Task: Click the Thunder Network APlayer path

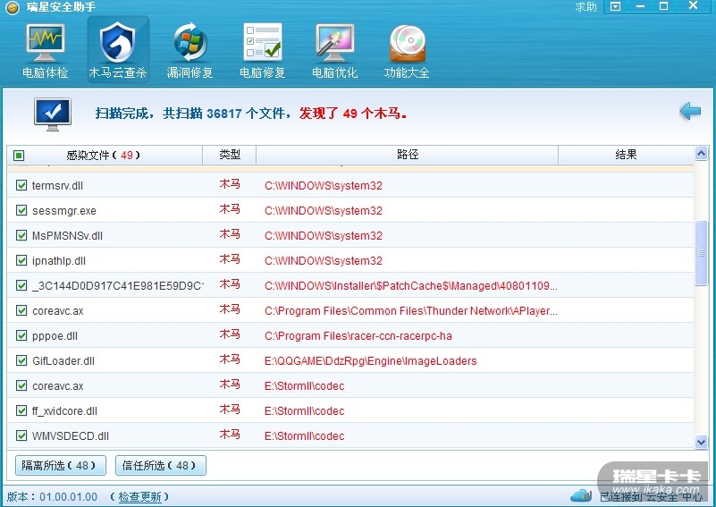Action: tap(411, 311)
